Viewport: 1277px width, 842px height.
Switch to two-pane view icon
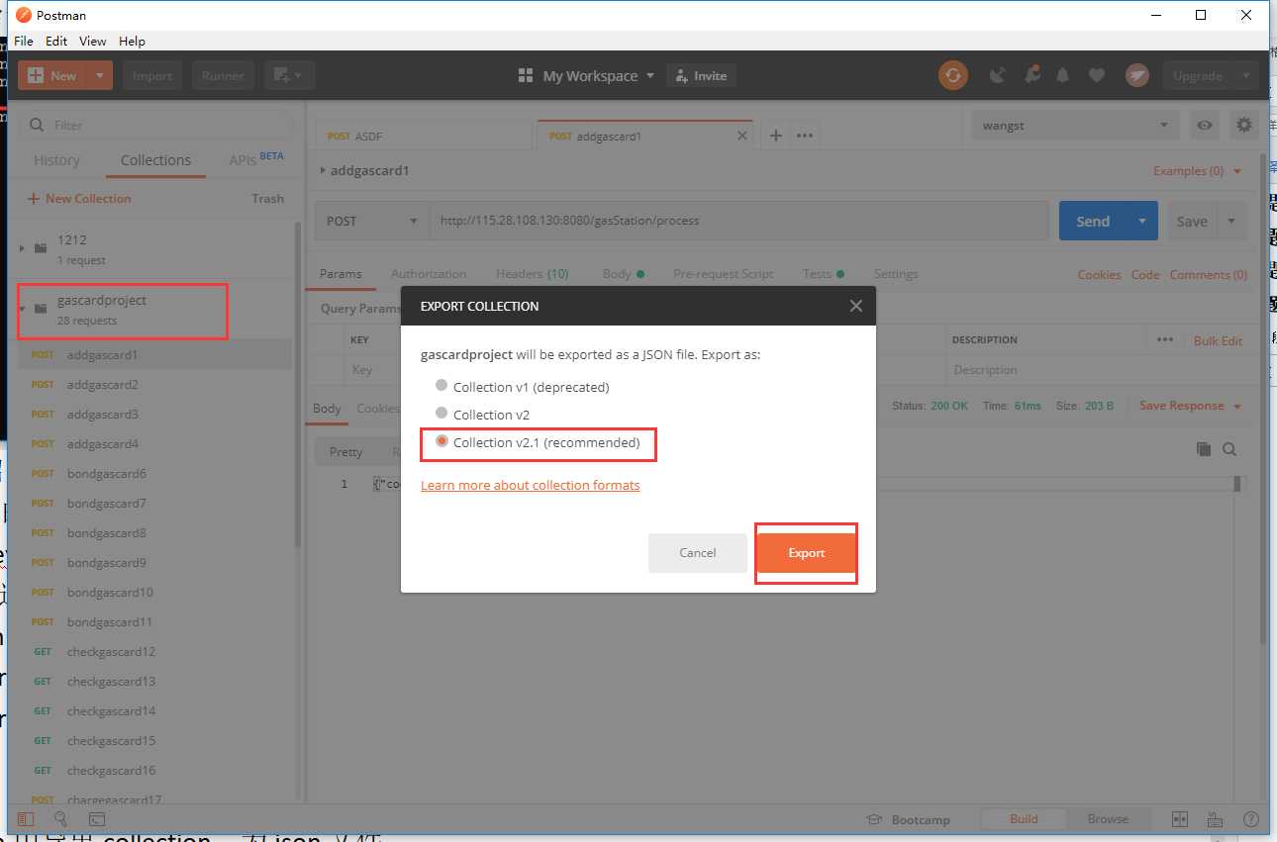[1179, 819]
